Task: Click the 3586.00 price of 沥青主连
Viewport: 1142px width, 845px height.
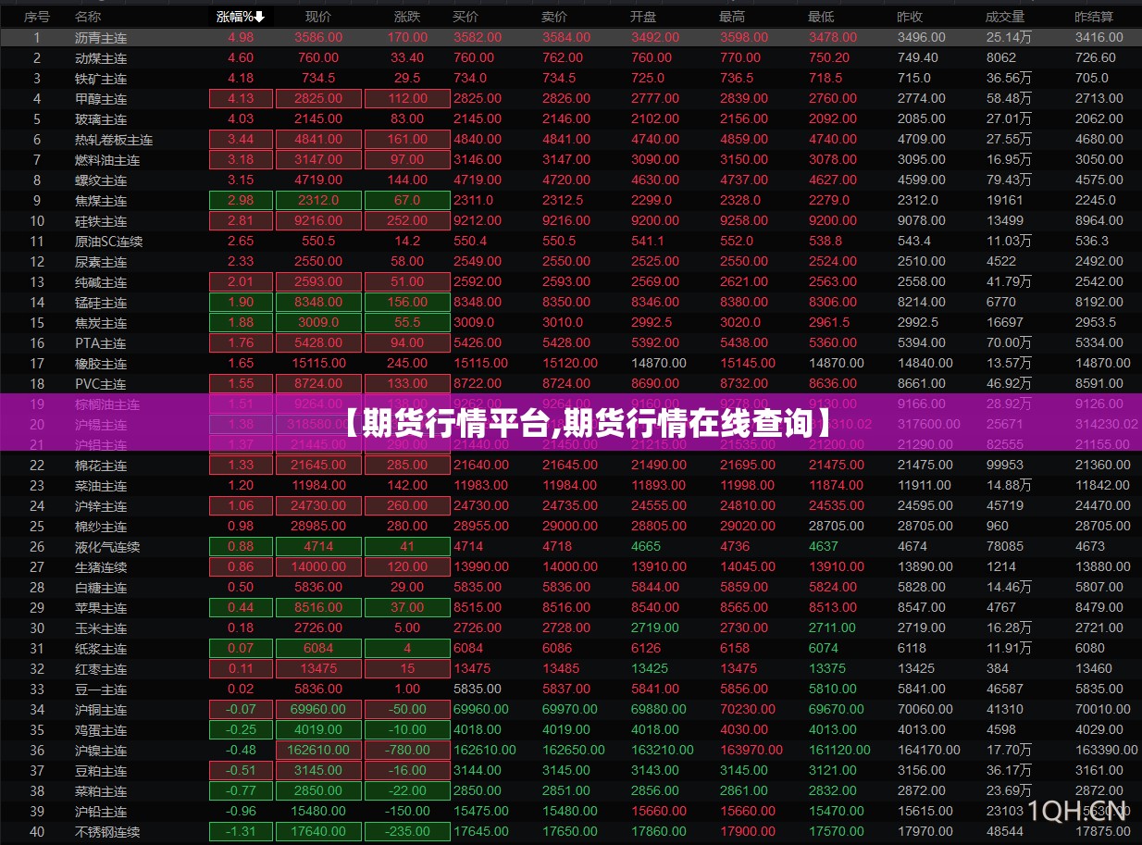Action: pyautogui.click(x=318, y=38)
